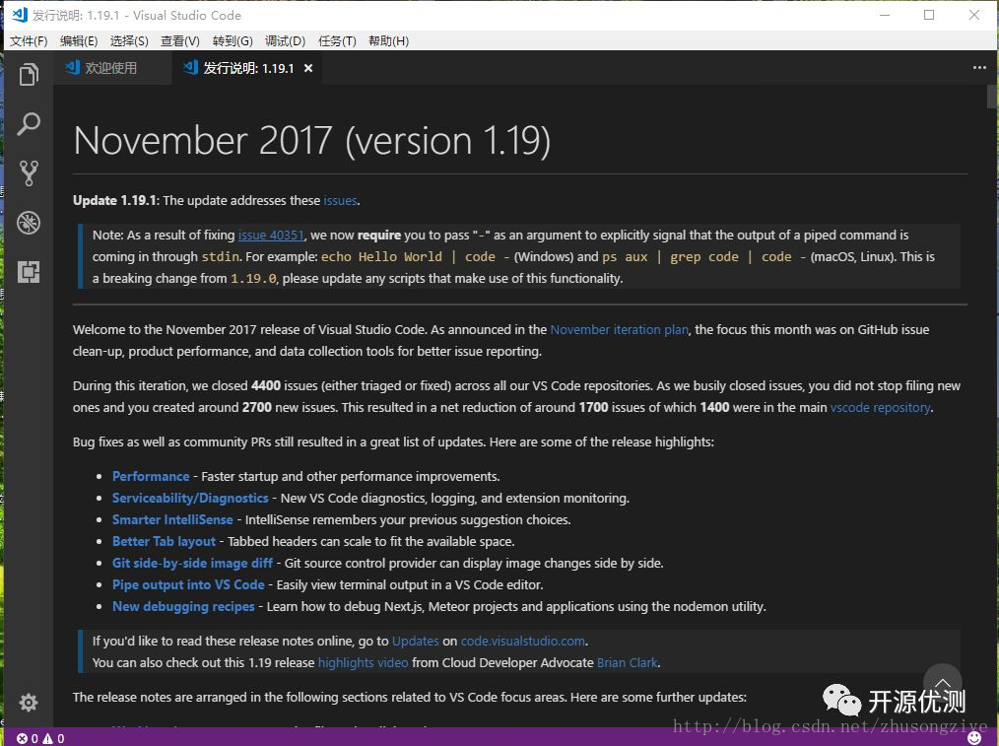The height and width of the screenshot is (746, 999).
Task: Jump to Smarter IntelliSense section link
Action: [172, 520]
